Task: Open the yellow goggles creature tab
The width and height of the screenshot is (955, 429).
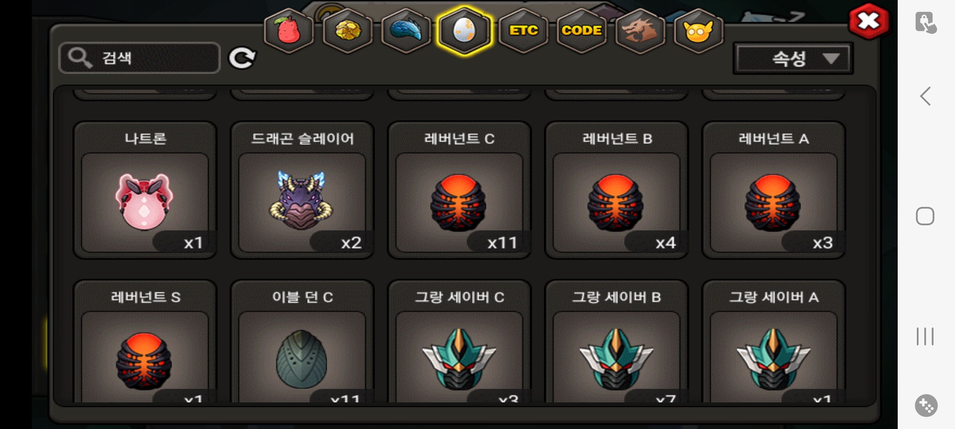Action: (698, 31)
